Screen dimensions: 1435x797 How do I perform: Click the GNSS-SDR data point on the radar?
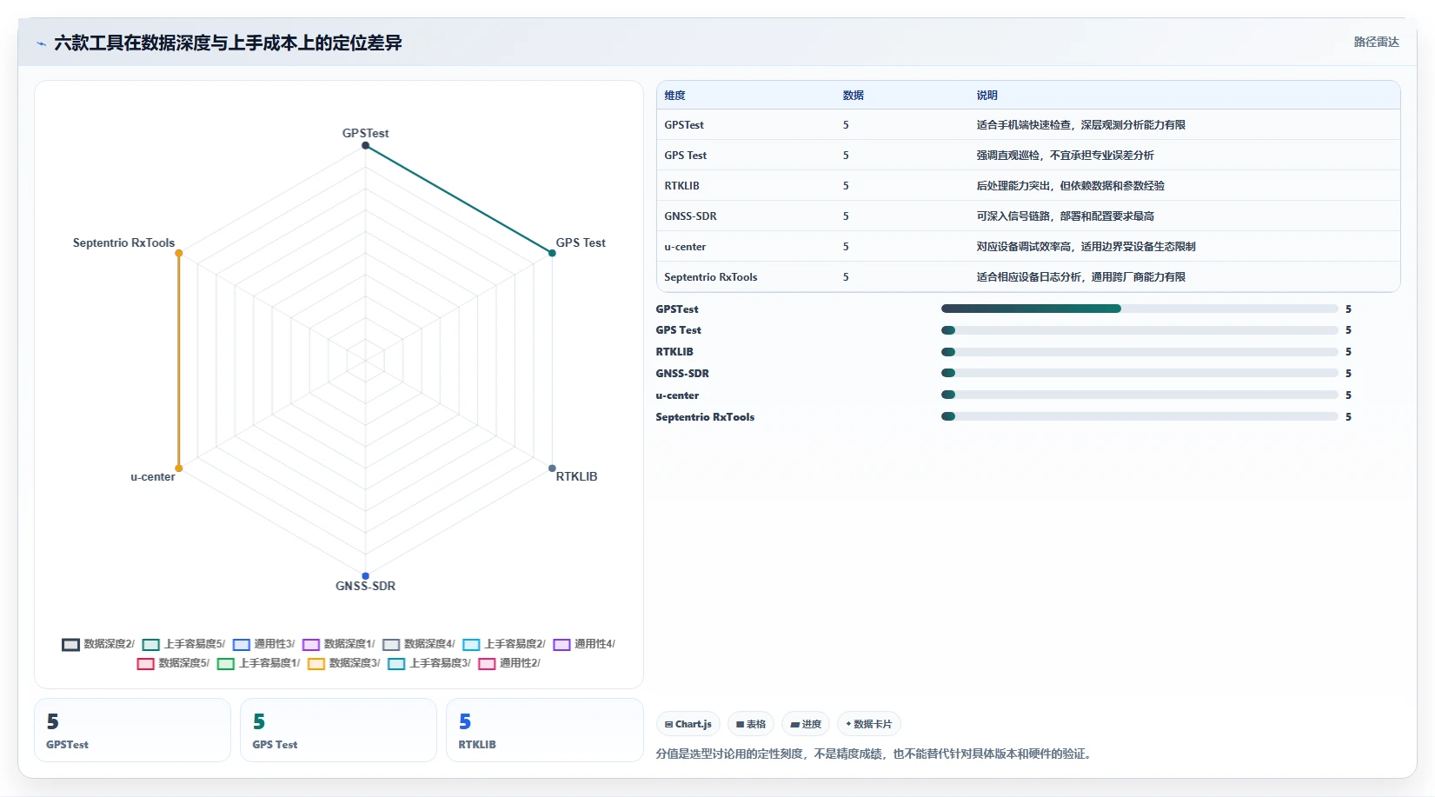(365, 576)
